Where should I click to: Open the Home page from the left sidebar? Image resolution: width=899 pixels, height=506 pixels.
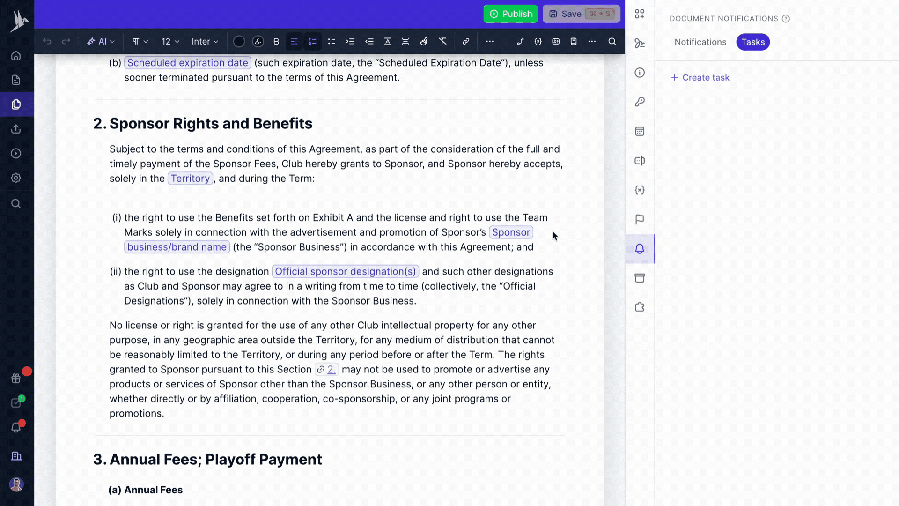(16, 55)
